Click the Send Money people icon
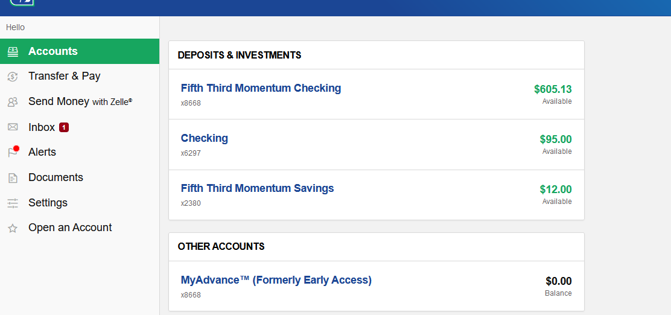671x315 pixels. [13, 102]
